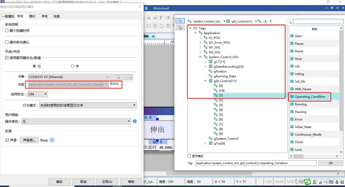Click the gSt_Control[11] breadcrumb array icon

pyautogui.click(x=228, y=21)
